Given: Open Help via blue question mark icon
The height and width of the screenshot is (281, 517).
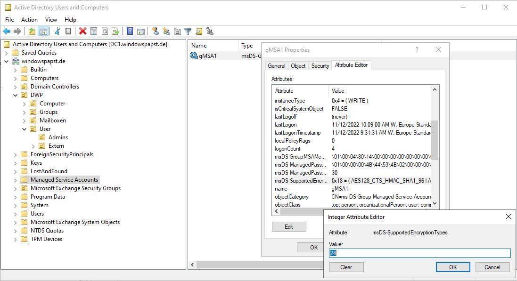Looking at the screenshot, I should (130, 32).
